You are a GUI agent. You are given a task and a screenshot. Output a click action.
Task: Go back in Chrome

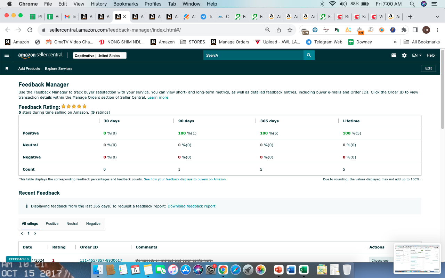[8, 30]
